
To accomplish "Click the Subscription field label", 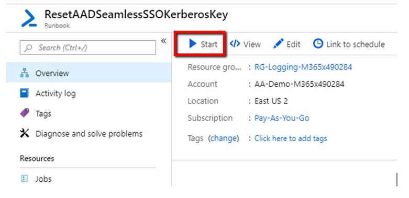I will [210, 118].
